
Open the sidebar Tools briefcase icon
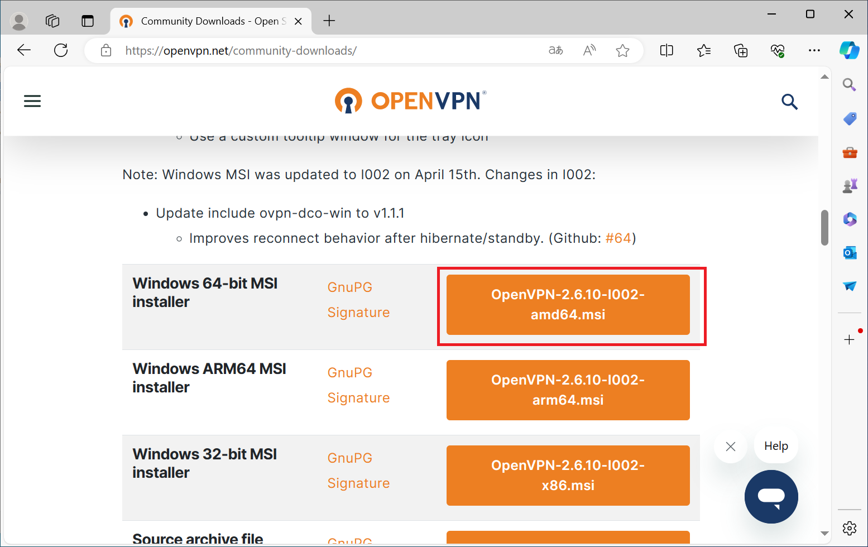click(x=850, y=152)
